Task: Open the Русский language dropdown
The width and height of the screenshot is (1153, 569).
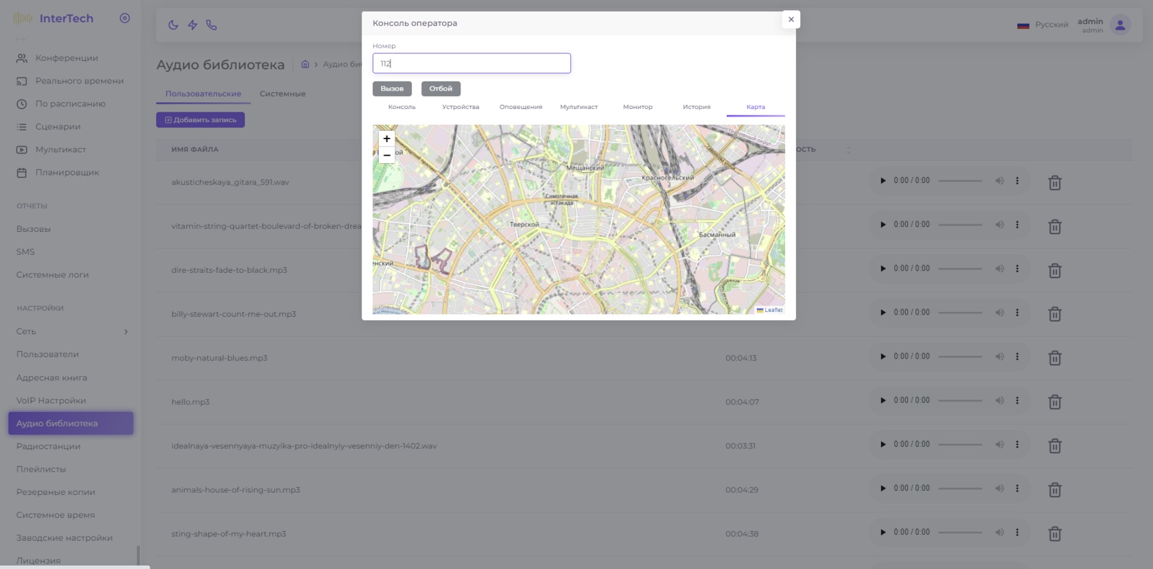Action: [1043, 25]
